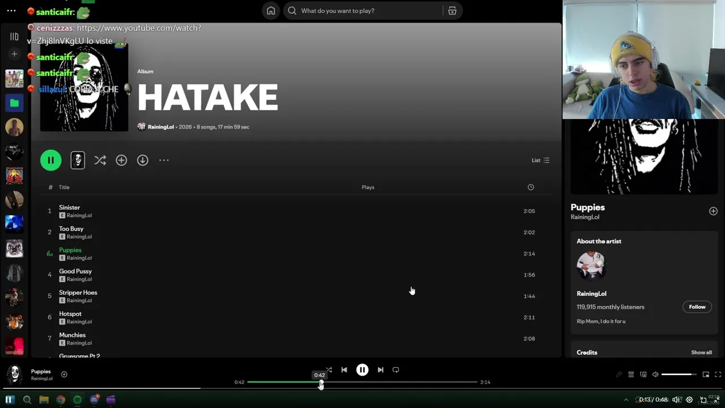Pause playback in the bottom player bar
725x408 pixels.
point(362,370)
